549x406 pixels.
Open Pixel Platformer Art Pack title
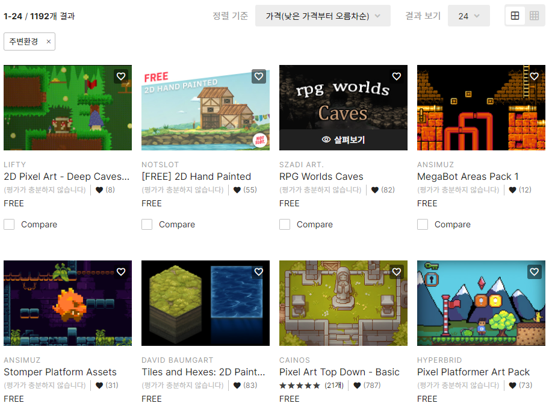click(x=473, y=372)
